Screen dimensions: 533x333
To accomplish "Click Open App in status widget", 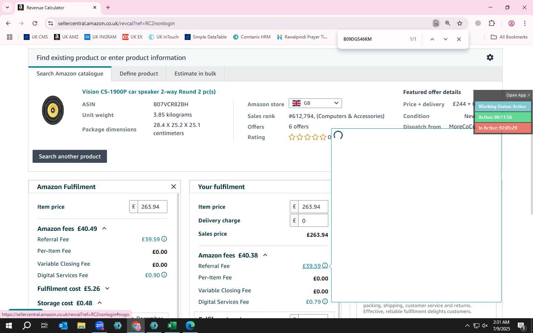I will [x=518, y=95].
